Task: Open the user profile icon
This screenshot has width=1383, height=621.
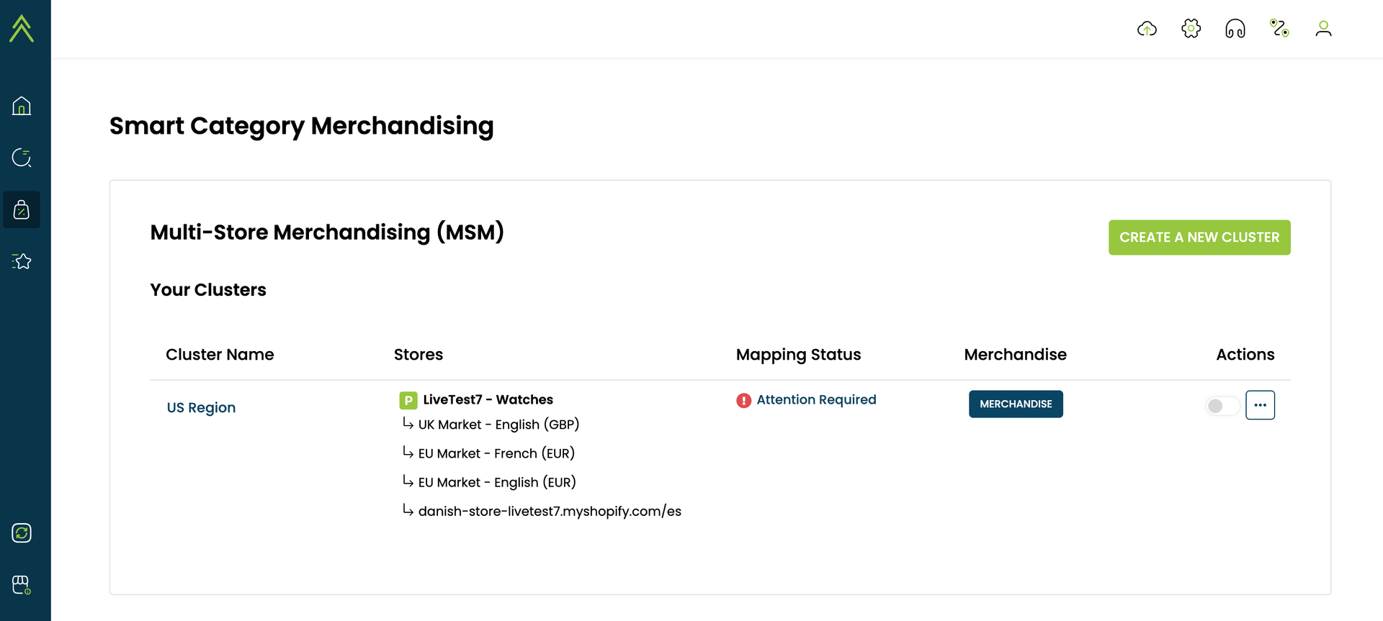Action: coord(1323,29)
